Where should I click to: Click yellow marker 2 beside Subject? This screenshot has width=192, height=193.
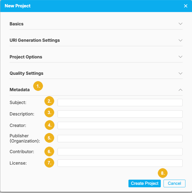click(49, 101)
